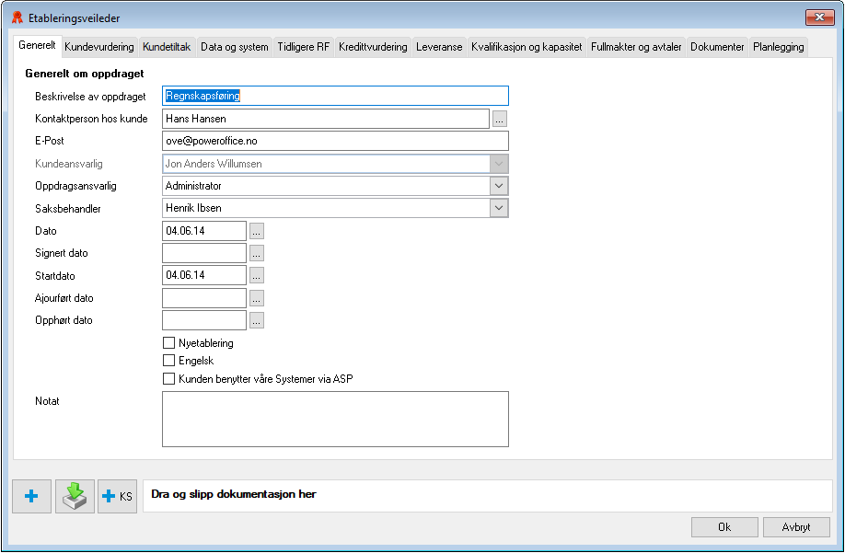Go to the Data og system tab
Screen dimensions: 845x553
tap(235, 47)
